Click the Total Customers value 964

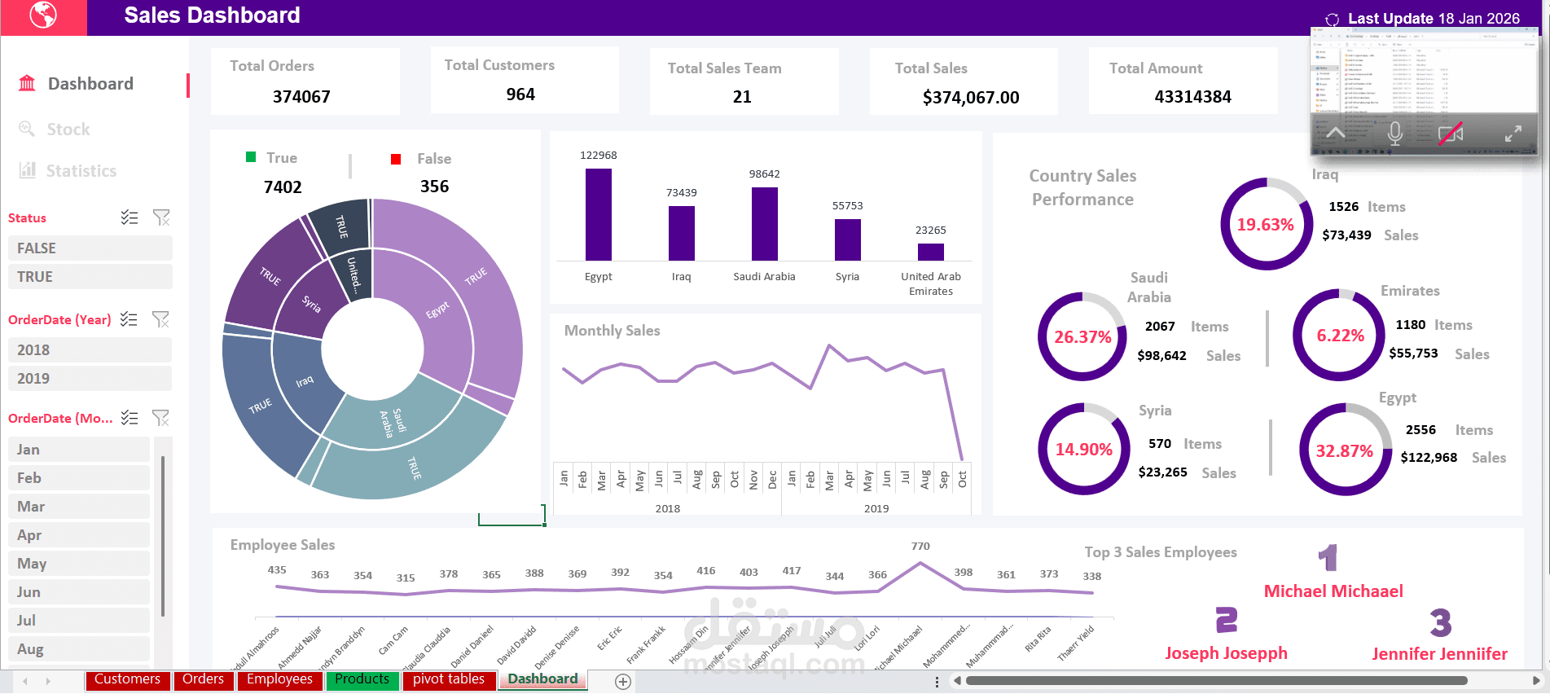pos(520,94)
